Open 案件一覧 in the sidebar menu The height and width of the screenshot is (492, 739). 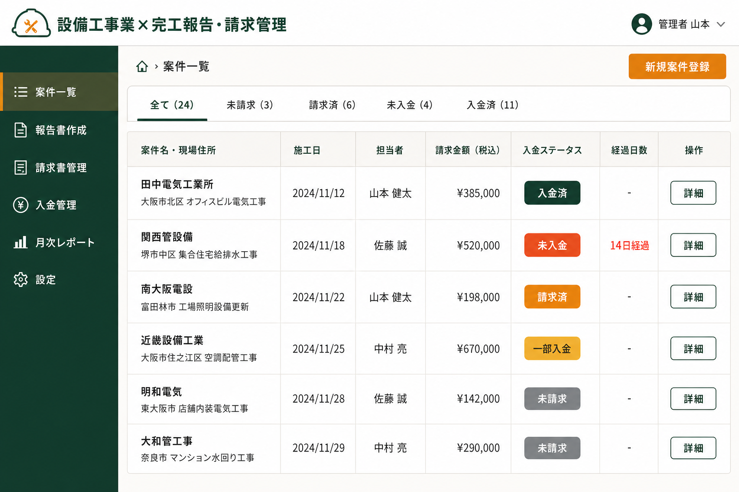[x=59, y=92]
